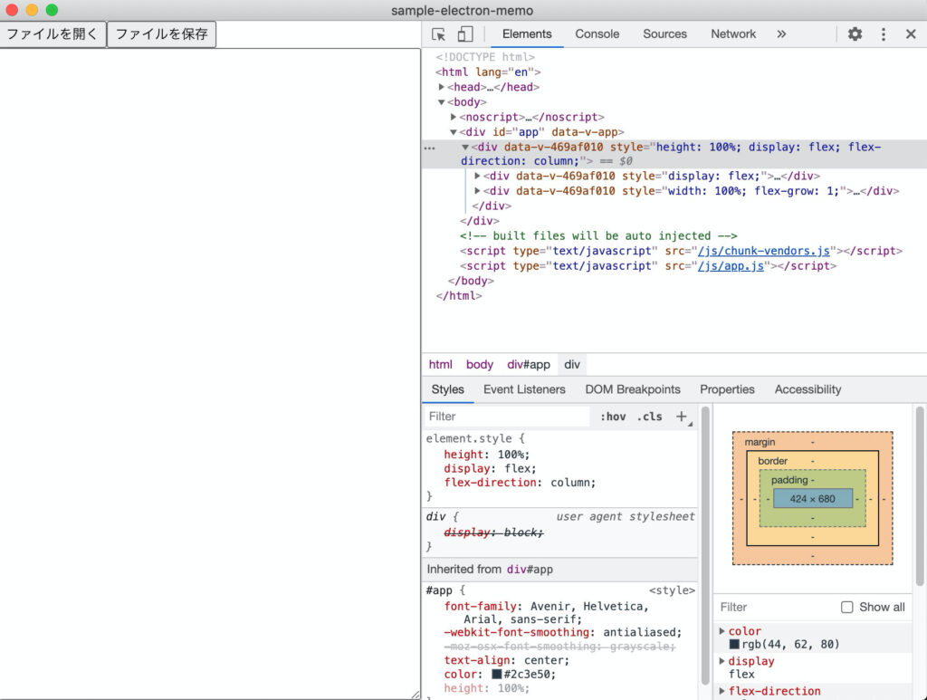Expand the computed flex-direction property
Image resolution: width=927 pixels, height=700 pixels.
point(722,691)
